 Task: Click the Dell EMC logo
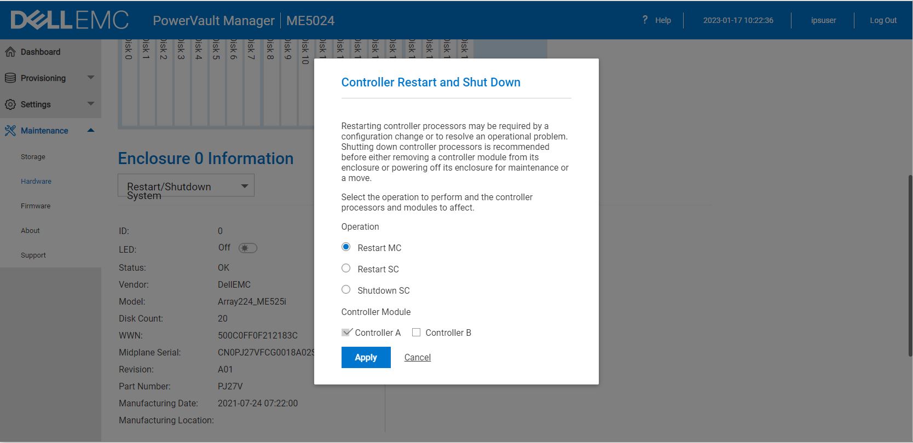pyautogui.click(x=70, y=20)
